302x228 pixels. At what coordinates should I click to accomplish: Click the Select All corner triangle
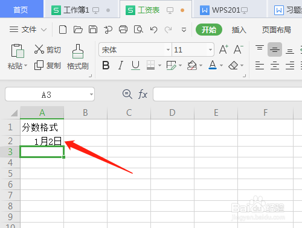[14, 113]
